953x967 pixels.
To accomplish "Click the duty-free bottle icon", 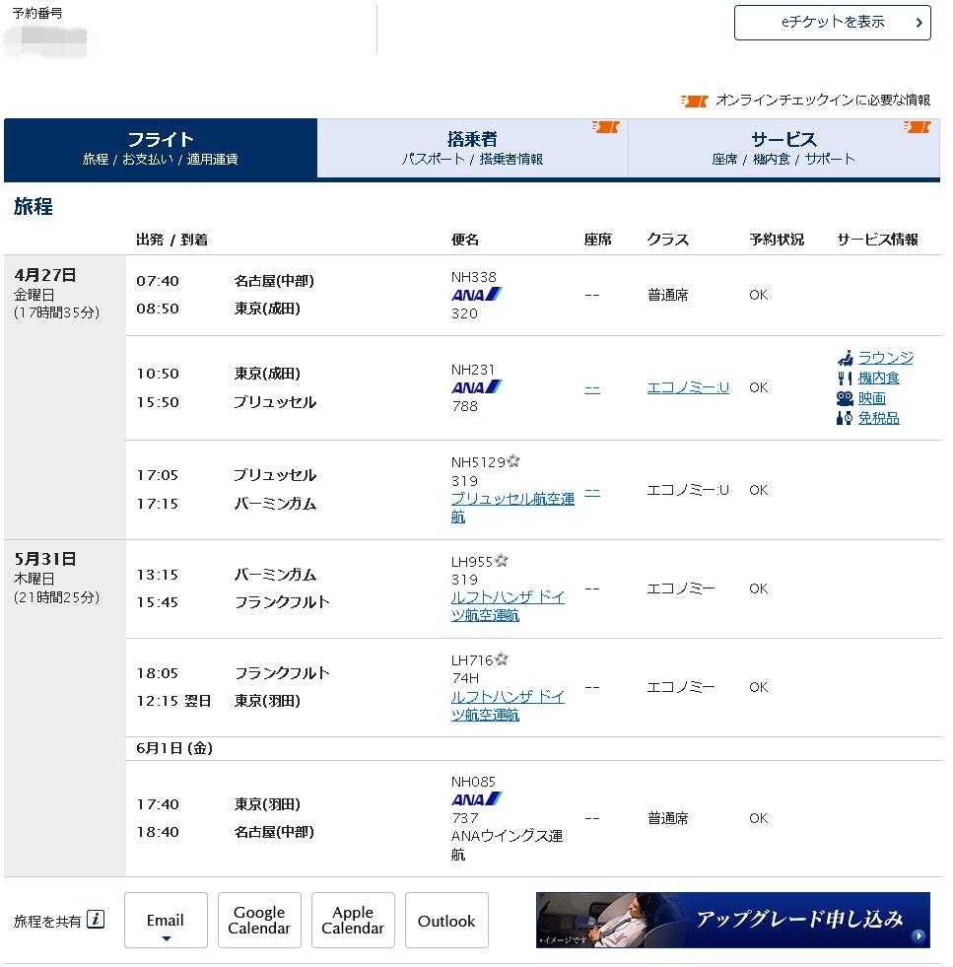I will [x=845, y=418].
